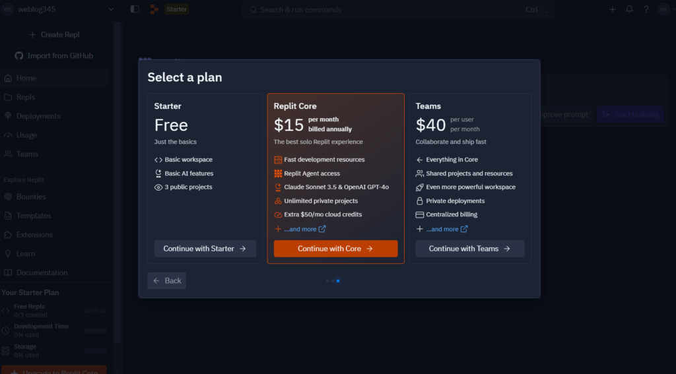Open the notifications bell
This screenshot has height=374, width=676.
629,9
